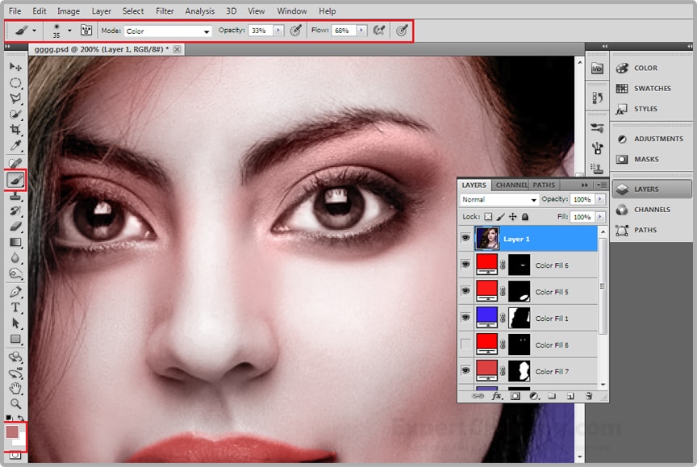Choose the Zoom tool magnifier
This screenshot has width=697, height=467.
point(15,403)
